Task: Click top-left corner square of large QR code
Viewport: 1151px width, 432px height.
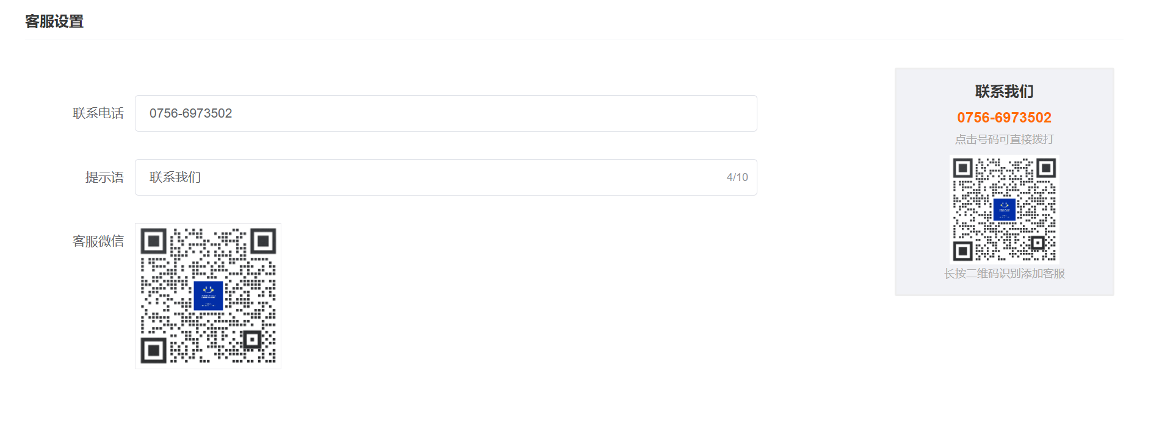Action: pyautogui.click(x=154, y=242)
